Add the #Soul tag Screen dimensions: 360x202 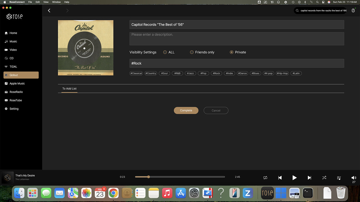click(165, 73)
